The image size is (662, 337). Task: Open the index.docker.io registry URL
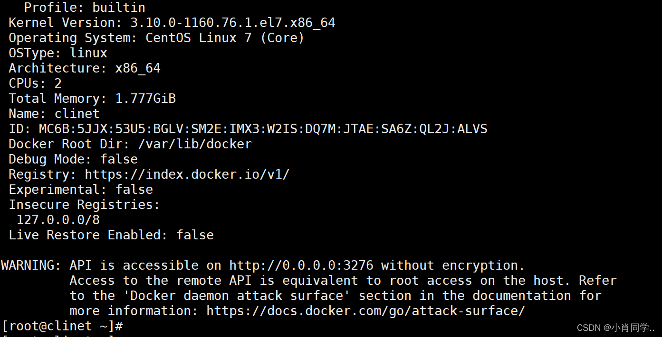coord(187,174)
